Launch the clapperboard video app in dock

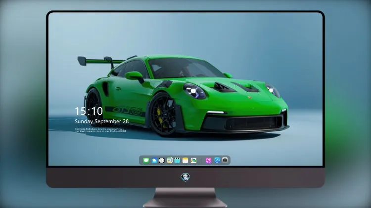[177, 161]
